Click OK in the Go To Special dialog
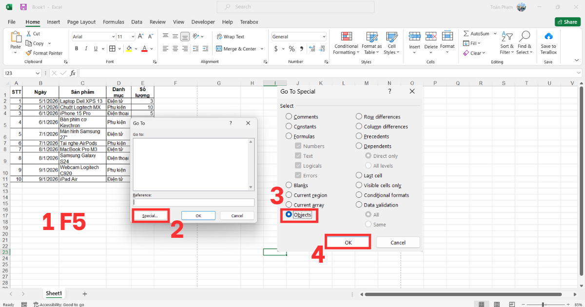This screenshot has height=307, width=585. pos(348,242)
